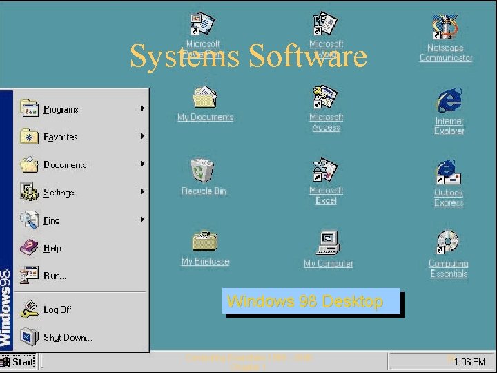This screenshot has height=373, width=497.
Task: Launch the Outlook Express desktop icon
Action: [449, 172]
